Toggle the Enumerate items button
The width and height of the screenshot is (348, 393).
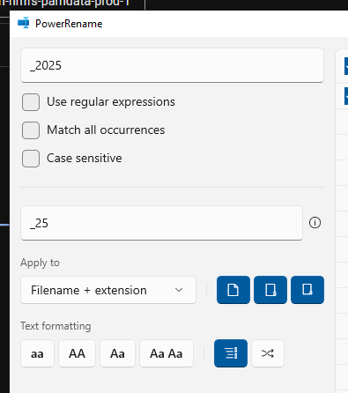click(231, 353)
